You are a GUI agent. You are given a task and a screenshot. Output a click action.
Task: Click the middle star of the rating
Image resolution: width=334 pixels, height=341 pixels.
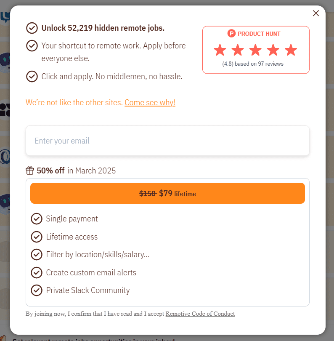(x=255, y=50)
